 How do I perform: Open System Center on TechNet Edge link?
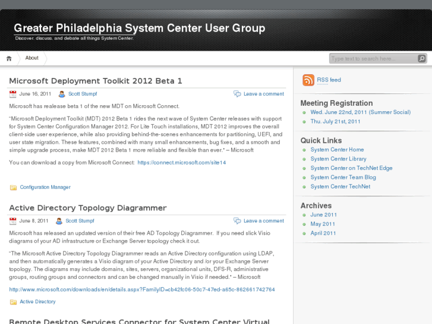[x=351, y=168]
